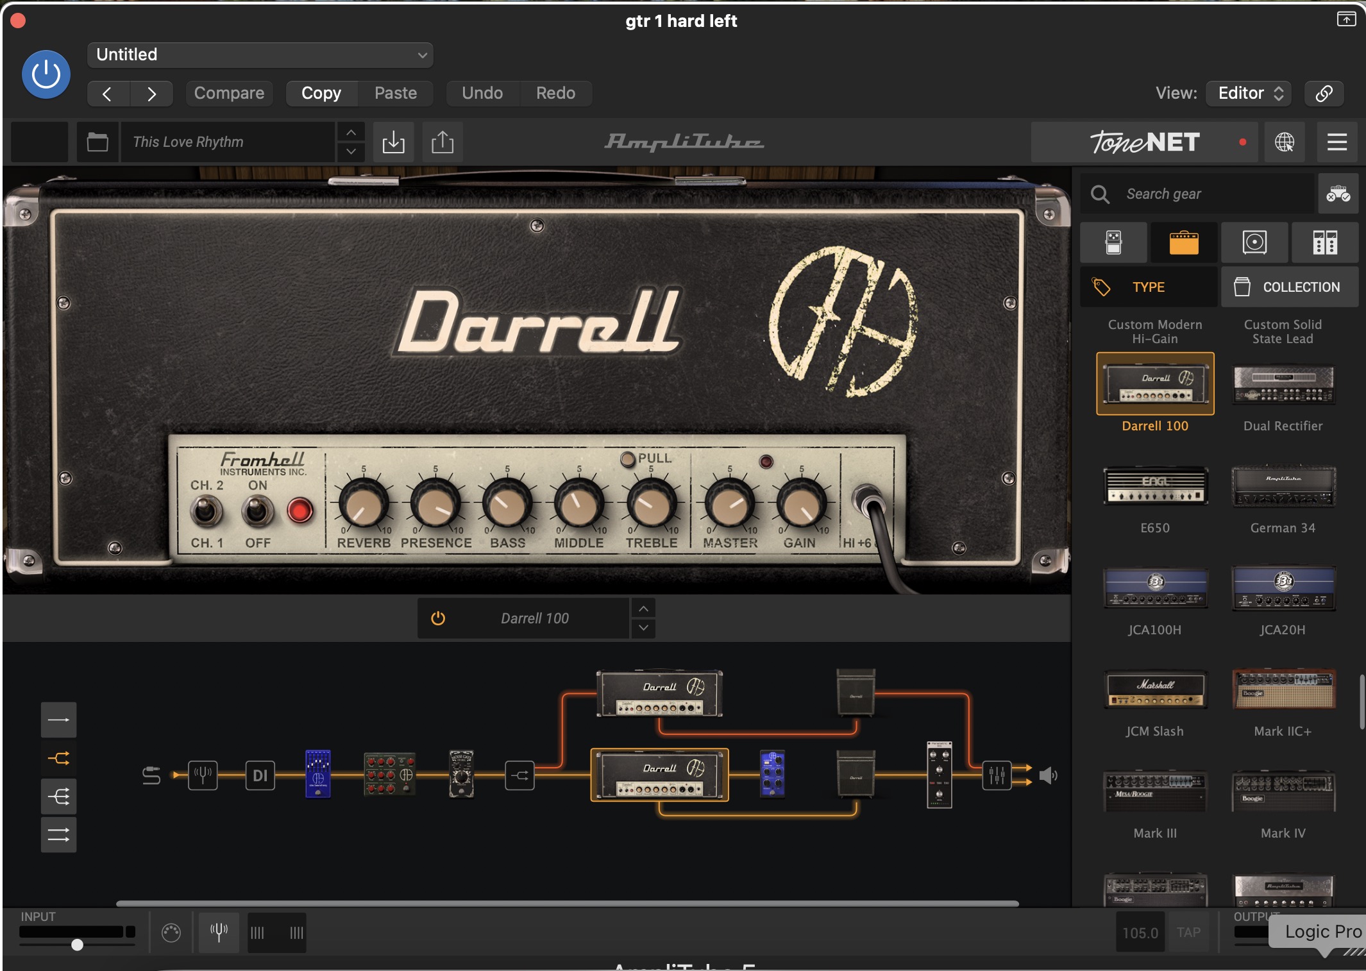Click the GAIN knob
Image resolution: width=1366 pixels, height=971 pixels.
pyautogui.click(x=801, y=505)
